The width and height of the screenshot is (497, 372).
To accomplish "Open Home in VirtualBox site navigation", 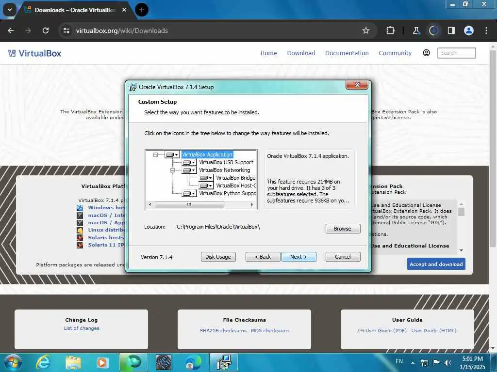I will [x=268, y=53].
